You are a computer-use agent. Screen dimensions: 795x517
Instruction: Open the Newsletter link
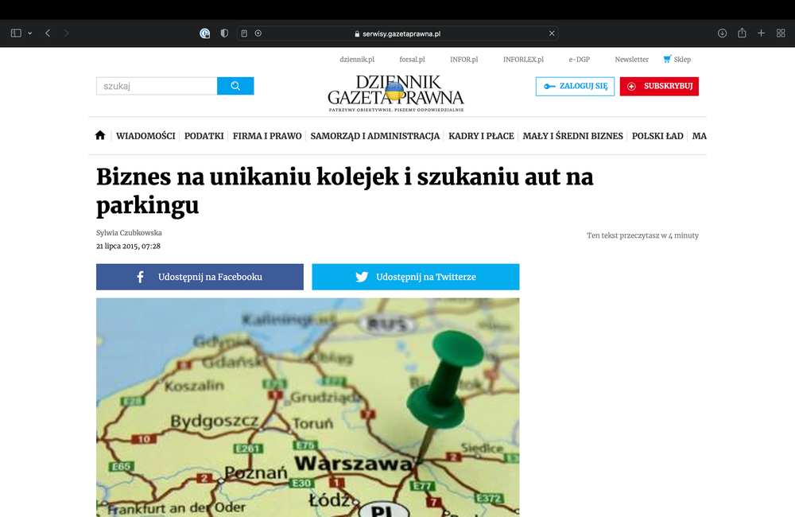tap(631, 59)
